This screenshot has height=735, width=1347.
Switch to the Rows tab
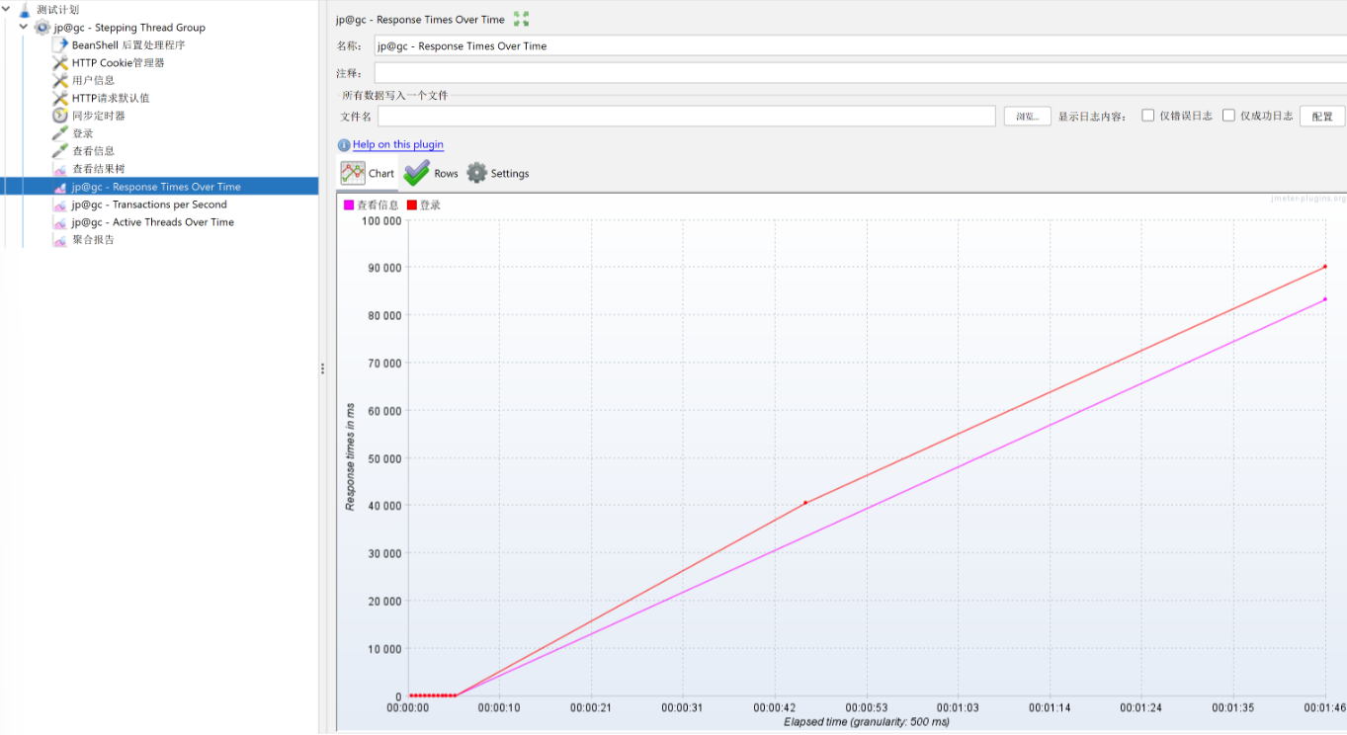coord(431,173)
